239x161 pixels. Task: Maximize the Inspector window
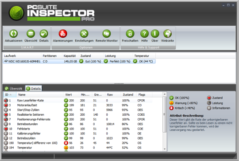pyautogui.click(x=228, y=5)
